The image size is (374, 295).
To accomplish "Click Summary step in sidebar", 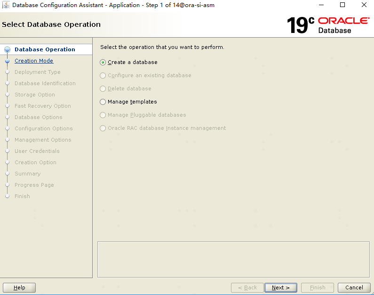I will pos(28,174).
